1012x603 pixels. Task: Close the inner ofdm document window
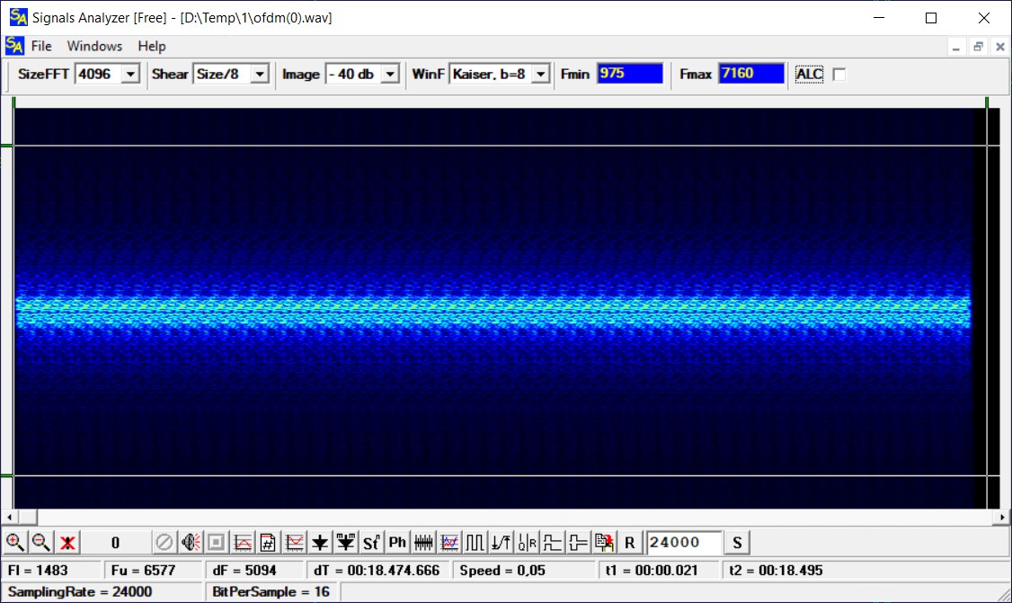tap(1000, 47)
